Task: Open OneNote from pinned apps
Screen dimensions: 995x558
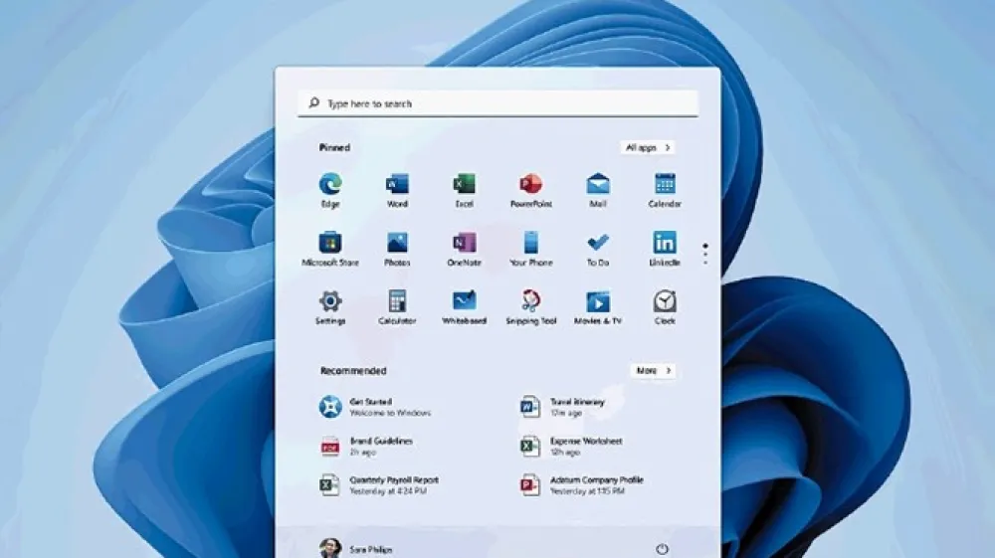Action: pos(464,248)
